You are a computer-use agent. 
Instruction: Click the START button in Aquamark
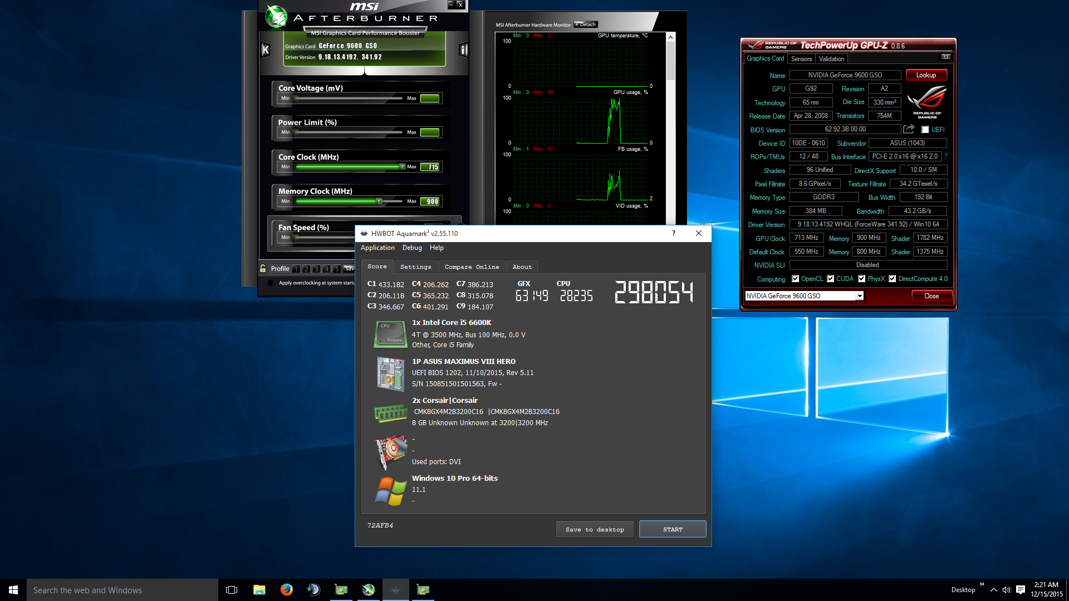[673, 529]
